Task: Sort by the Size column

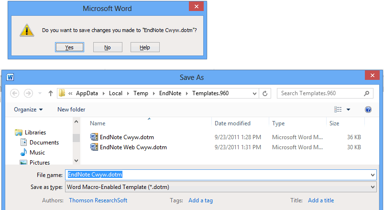Action: click(334, 123)
